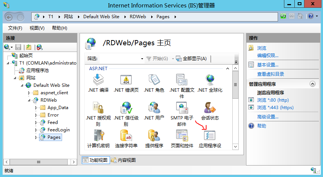The image size is (323, 177).
Task: Switch to the 功能视图 tab
Action: point(96,160)
